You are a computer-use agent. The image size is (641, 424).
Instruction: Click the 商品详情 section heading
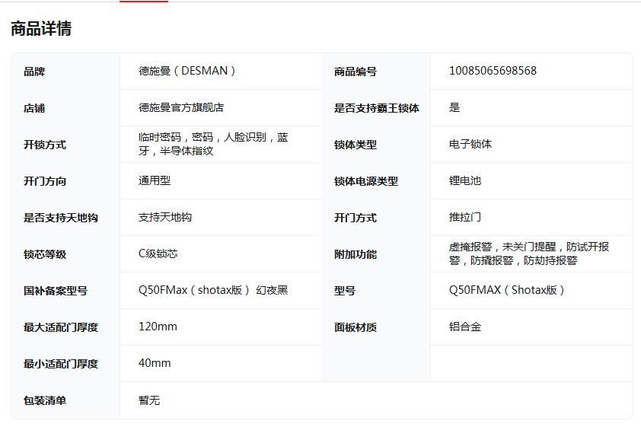(x=41, y=29)
